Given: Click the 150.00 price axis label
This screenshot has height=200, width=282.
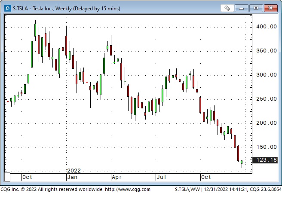Looking at the screenshot, I should [x=267, y=148].
